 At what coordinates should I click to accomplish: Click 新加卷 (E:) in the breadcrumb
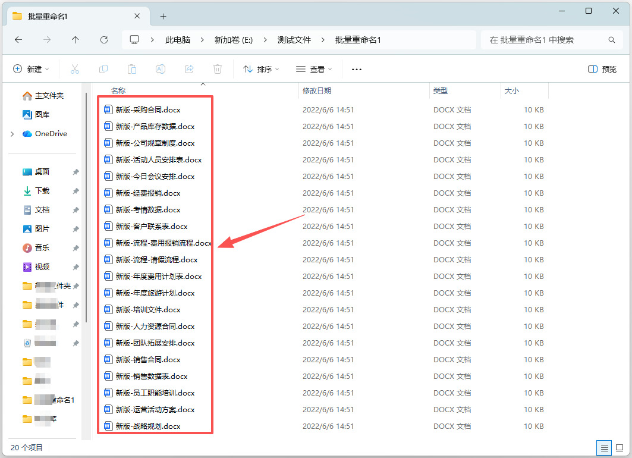tap(234, 40)
